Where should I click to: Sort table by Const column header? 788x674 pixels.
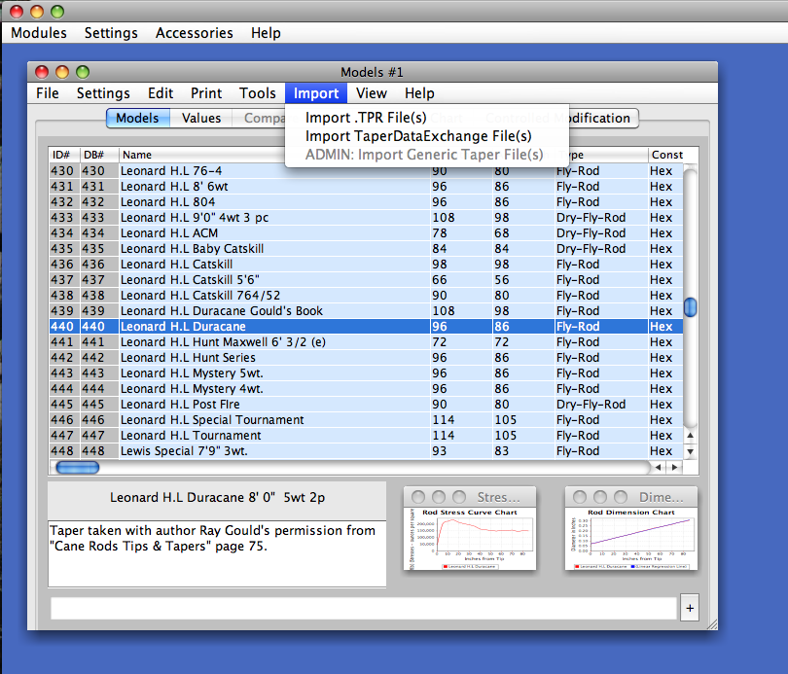point(667,155)
